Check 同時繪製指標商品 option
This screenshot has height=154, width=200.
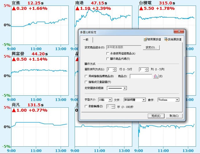[x=86, y=76]
